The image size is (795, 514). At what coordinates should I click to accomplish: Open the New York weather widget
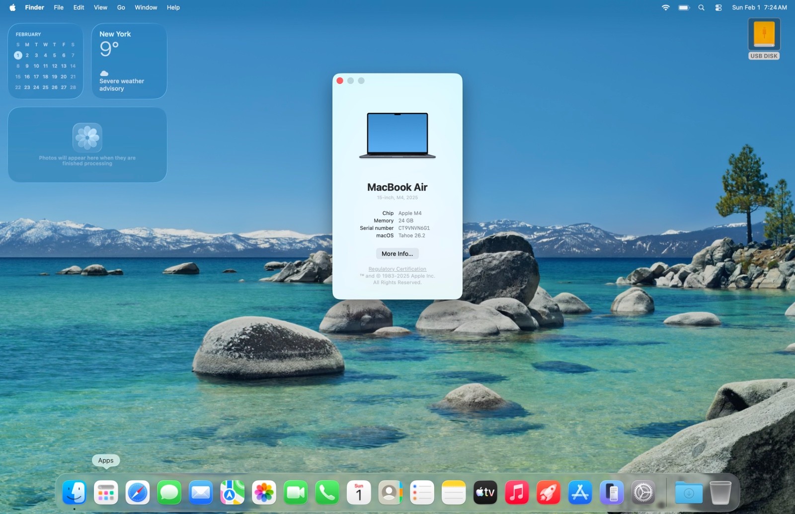point(129,61)
